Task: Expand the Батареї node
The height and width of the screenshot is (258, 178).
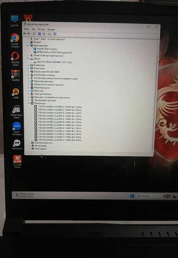Action: (x=28, y=42)
